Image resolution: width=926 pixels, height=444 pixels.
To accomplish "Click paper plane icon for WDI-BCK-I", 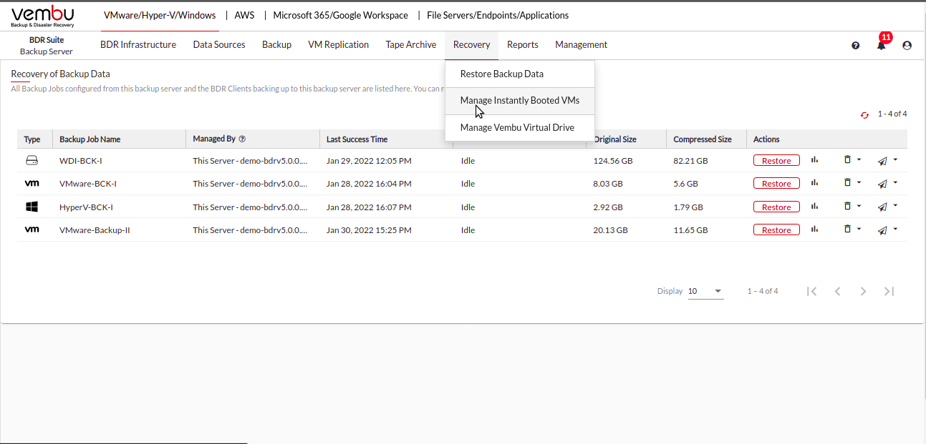I will coord(882,161).
